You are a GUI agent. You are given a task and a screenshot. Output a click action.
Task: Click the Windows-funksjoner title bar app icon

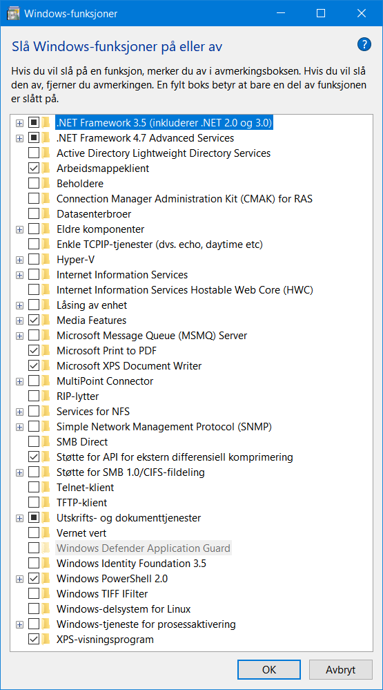click(14, 13)
